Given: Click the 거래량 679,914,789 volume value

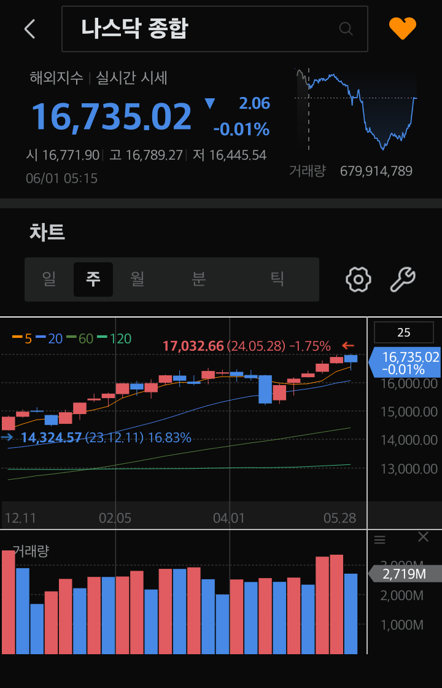Looking at the screenshot, I should coord(376,171).
